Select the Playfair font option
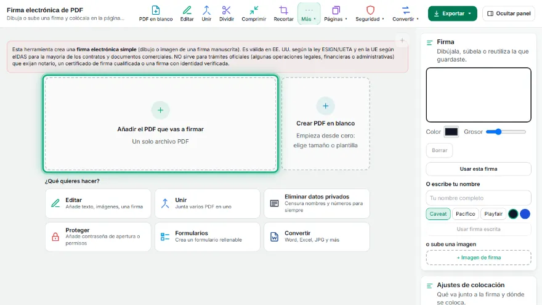The height and width of the screenshot is (305, 542). coord(493,214)
